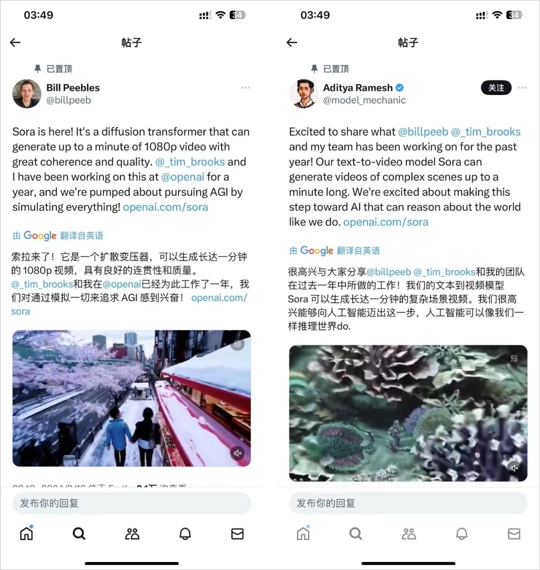Unmute the cherry blossom street video
The height and width of the screenshot is (570, 540).
(x=237, y=453)
